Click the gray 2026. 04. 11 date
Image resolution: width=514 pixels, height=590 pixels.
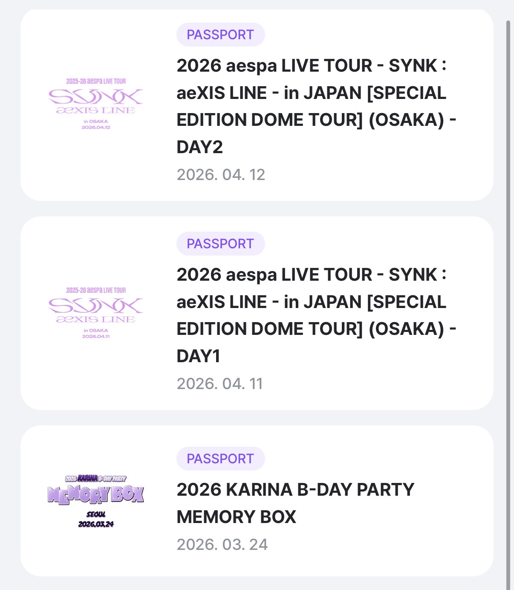pyautogui.click(x=219, y=384)
